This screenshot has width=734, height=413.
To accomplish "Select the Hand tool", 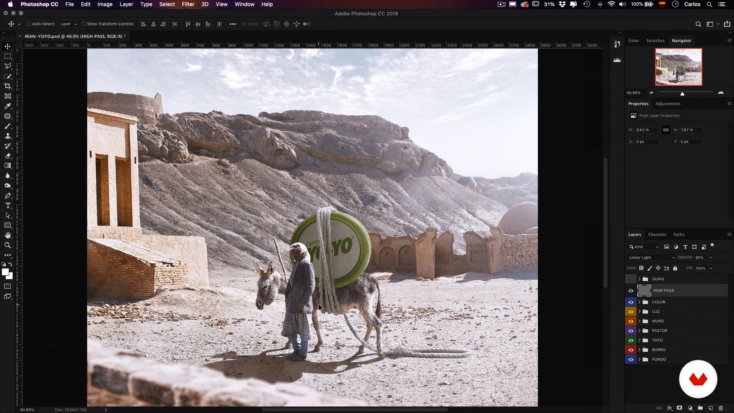I will [8, 235].
